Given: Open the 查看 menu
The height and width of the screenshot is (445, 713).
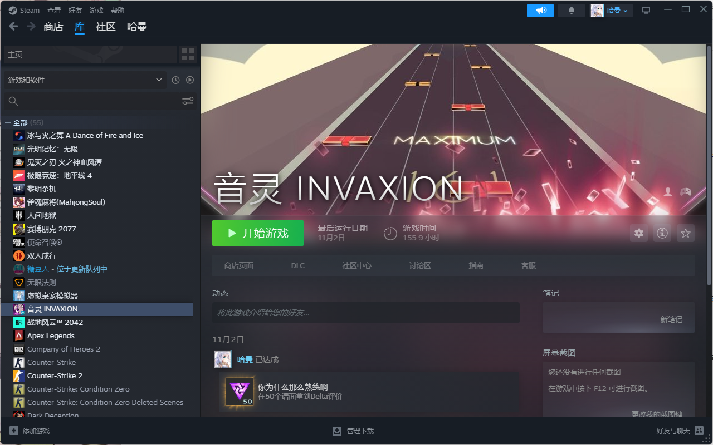Looking at the screenshot, I should pos(54,10).
